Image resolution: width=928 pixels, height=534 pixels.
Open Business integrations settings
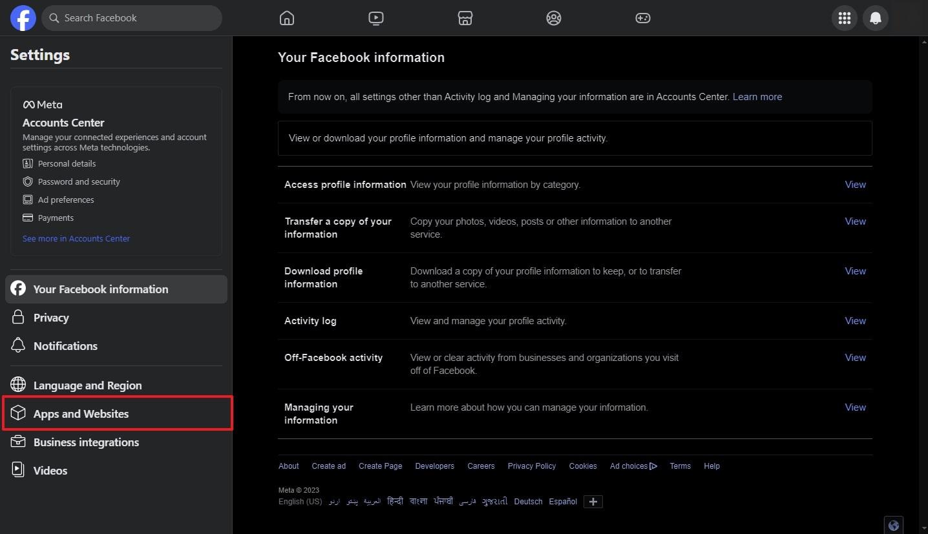pos(86,442)
